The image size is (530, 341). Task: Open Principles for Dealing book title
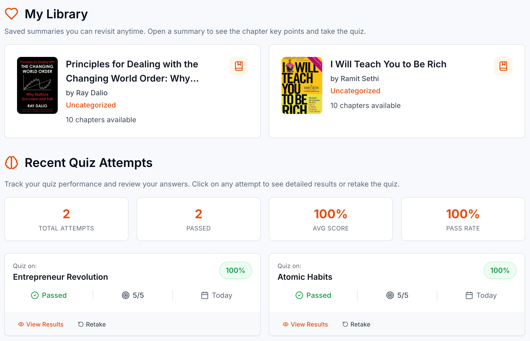point(132,71)
